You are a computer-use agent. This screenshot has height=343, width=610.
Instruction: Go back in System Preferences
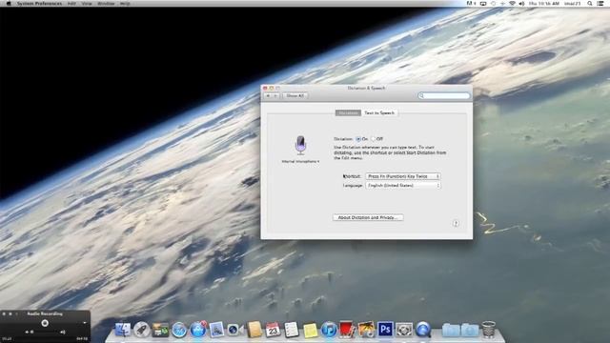coord(268,95)
